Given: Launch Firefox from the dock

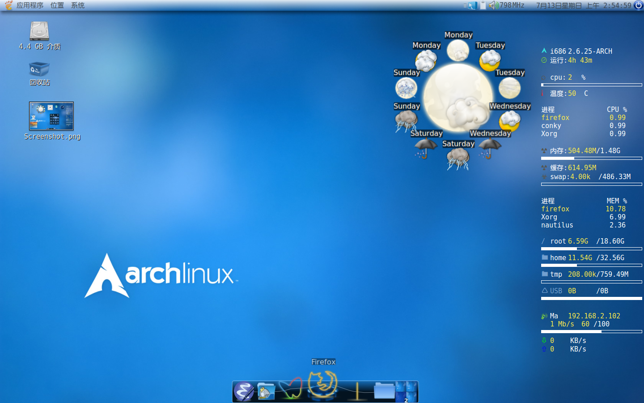Looking at the screenshot, I should click(322, 385).
